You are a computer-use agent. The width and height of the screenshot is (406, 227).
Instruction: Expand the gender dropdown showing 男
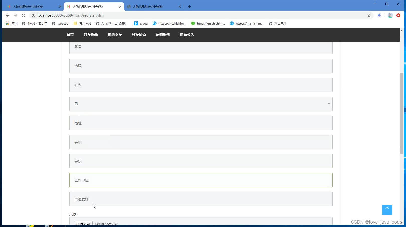(x=201, y=104)
